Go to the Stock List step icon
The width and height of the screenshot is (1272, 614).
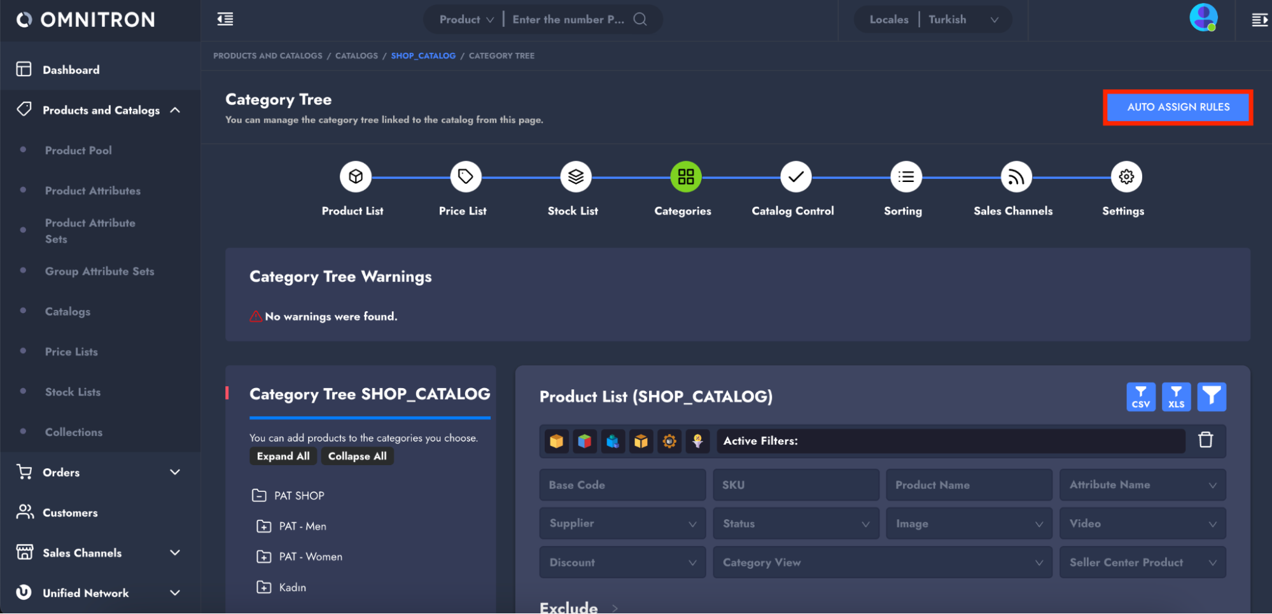coord(575,177)
